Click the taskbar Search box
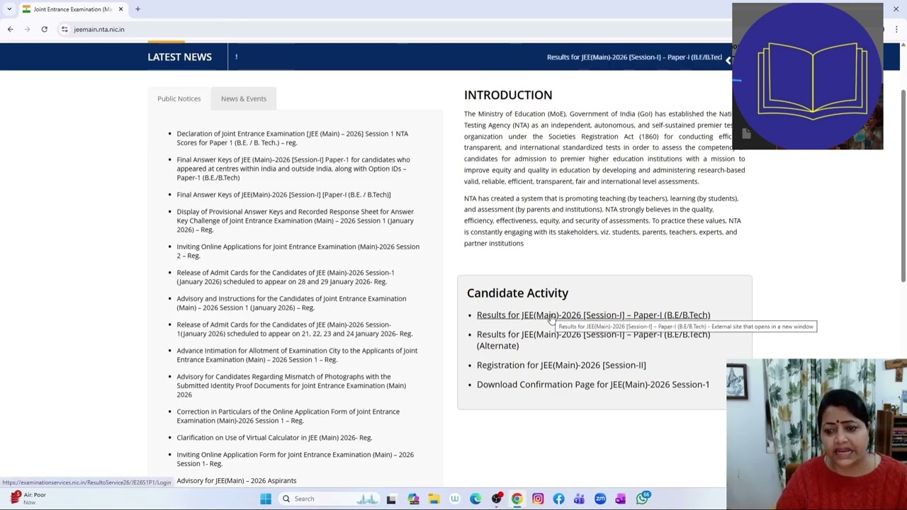Image resolution: width=907 pixels, height=510 pixels. 328,499
